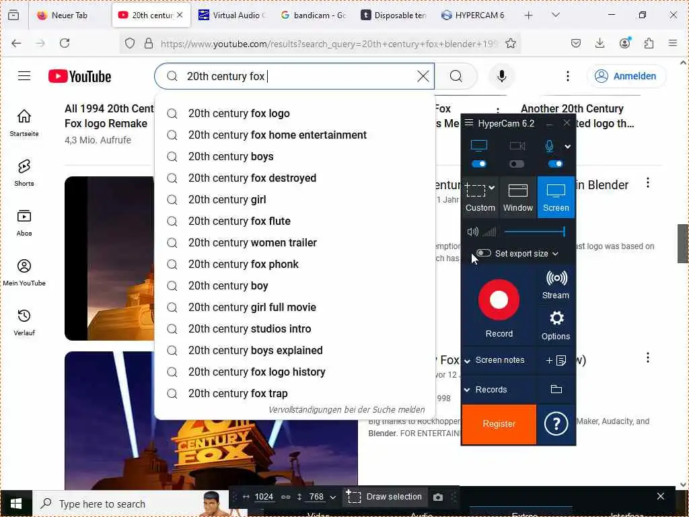The image size is (689, 517).
Task: Toggle HyperCam screen capture switch
Action: point(478,164)
